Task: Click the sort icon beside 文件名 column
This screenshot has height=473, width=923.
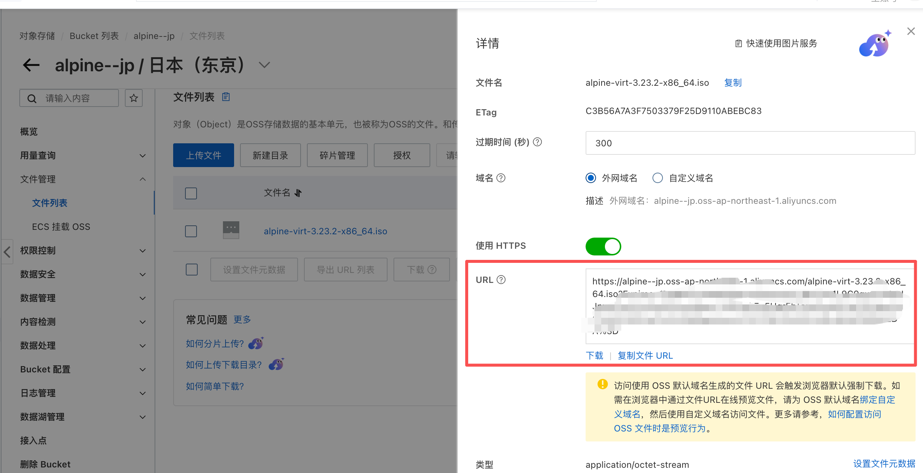Action: click(x=298, y=193)
